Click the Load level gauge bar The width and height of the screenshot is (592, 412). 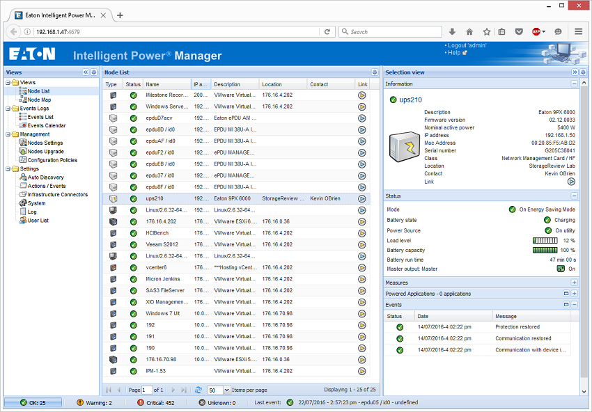pos(545,240)
